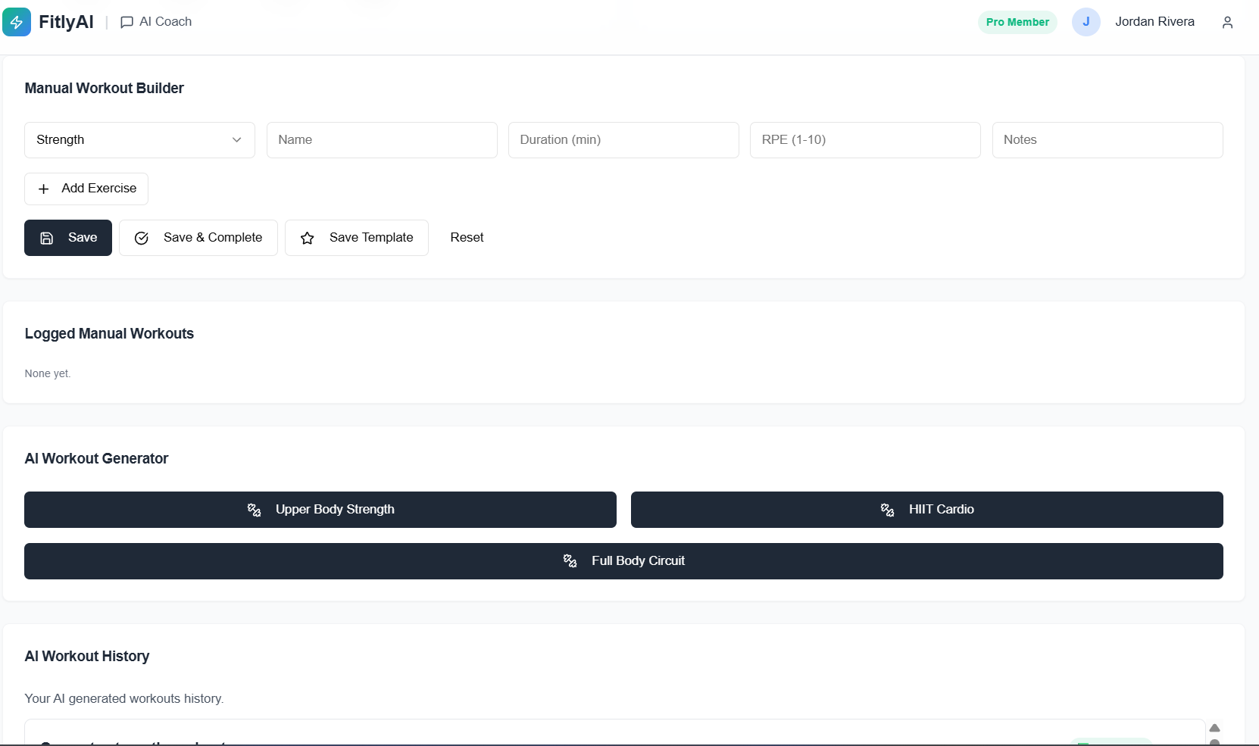1259x746 pixels.
Task: Open the Strength workout type dropdown
Action: (x=139, y=140)
